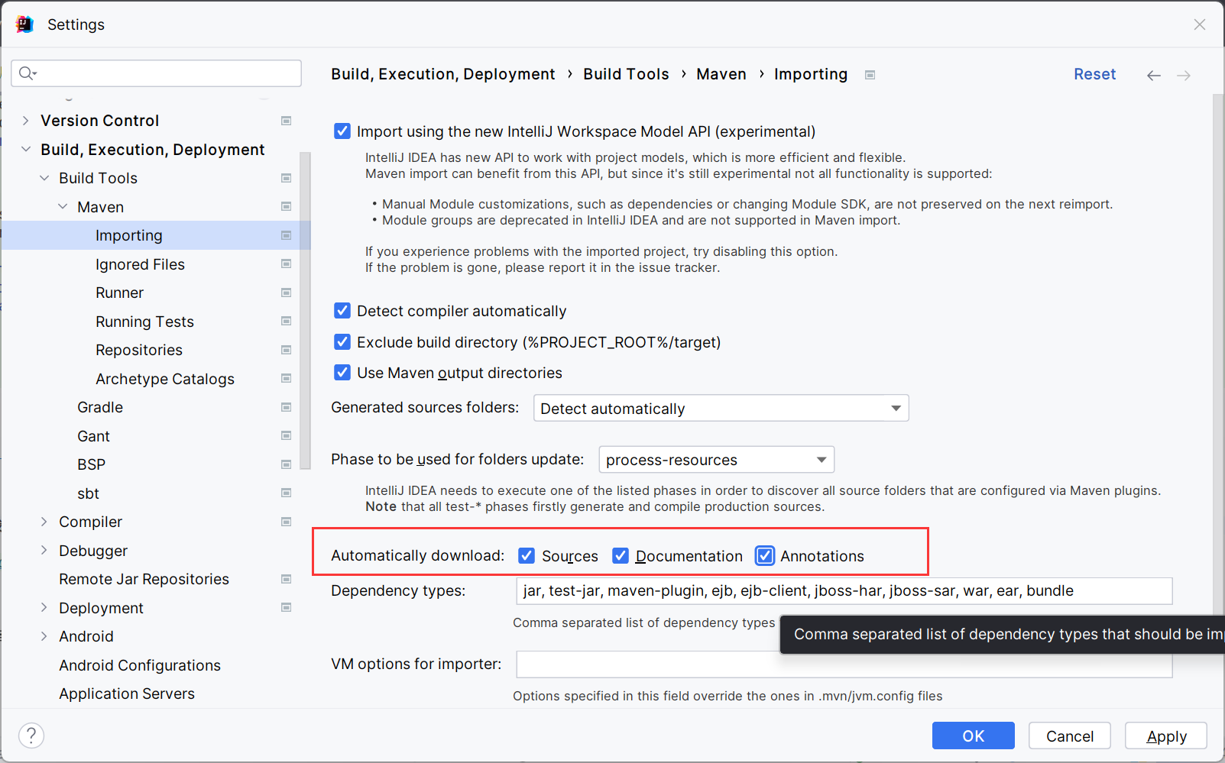Click project-level icon next to Ignored Files
This screenshot has width=1225, height=763.
[287, 263]
